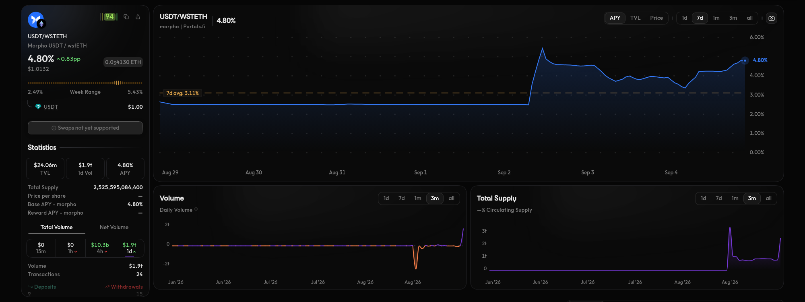Screen dimensions: 805x302
Task: Copy the token address icon
Action: point(126,17)
